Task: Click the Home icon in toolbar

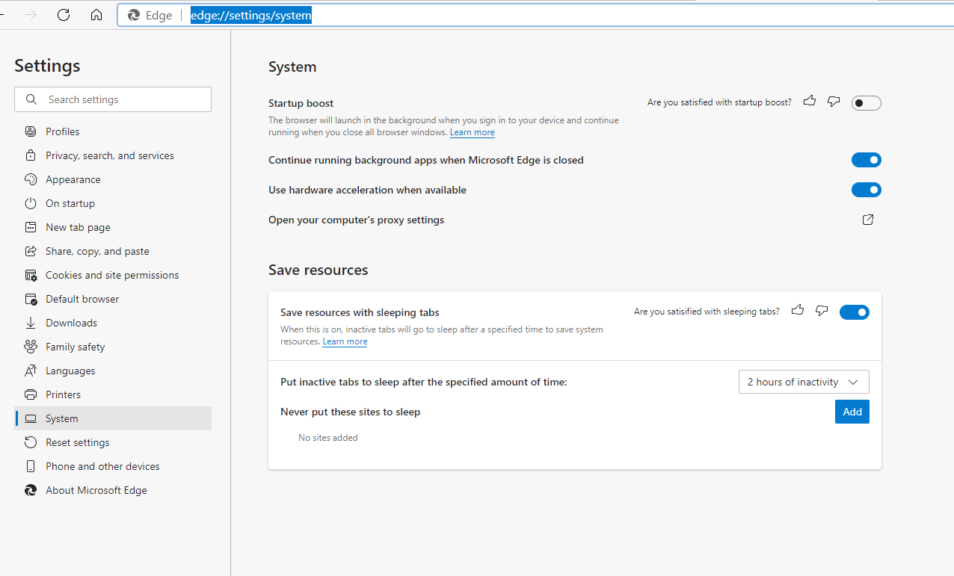Action: [96, 15]
